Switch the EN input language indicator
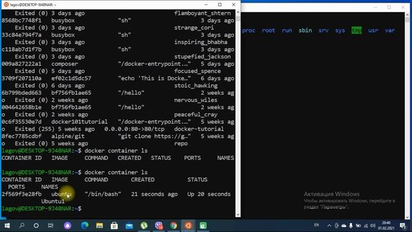The image size is (412, 232). (x=316, y=225)
